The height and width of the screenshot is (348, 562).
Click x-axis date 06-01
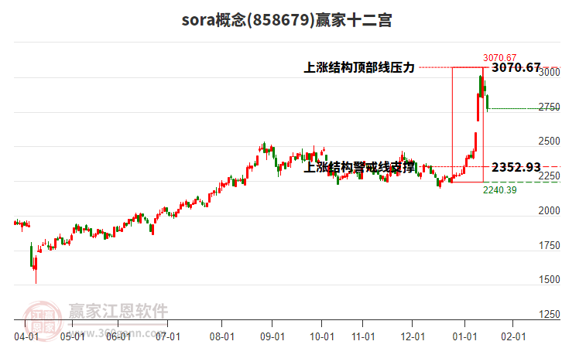pyautogui.click(x=118, y=337)
